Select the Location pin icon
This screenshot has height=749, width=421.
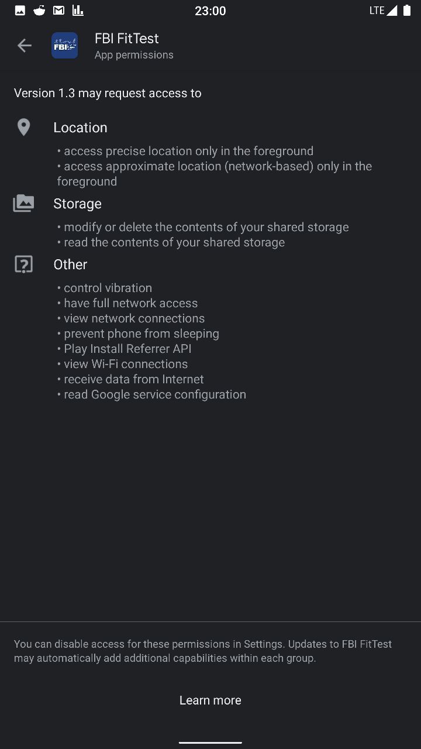[x=23, y=127]
